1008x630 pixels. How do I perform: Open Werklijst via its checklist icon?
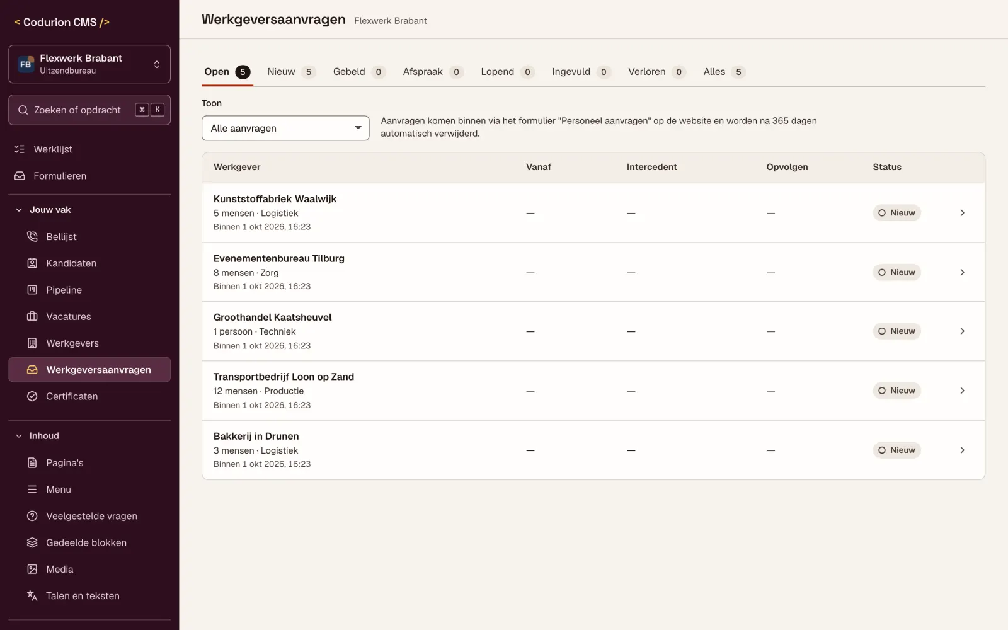click(20, 149)
